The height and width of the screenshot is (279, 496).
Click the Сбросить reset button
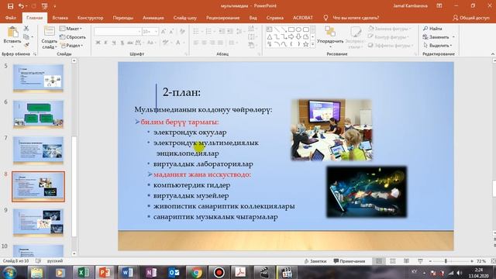pyautogui.click(x=72, y=37)
